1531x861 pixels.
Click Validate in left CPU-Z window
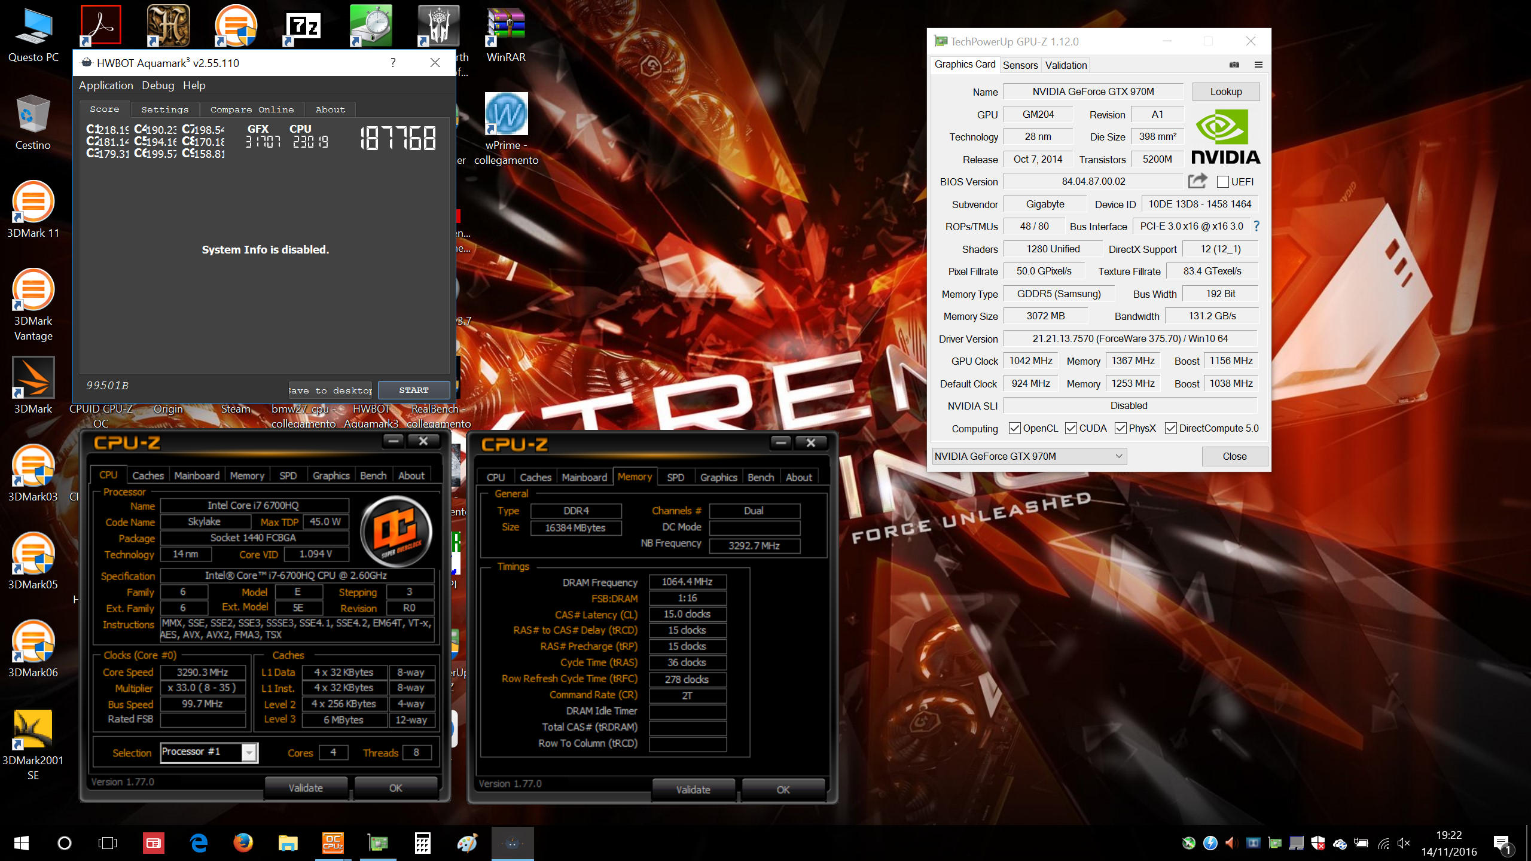(x=306, y=788)
